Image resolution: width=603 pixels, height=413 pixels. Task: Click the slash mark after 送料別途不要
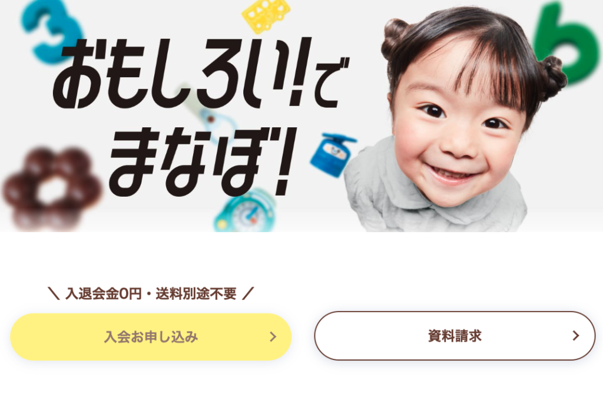248,293
